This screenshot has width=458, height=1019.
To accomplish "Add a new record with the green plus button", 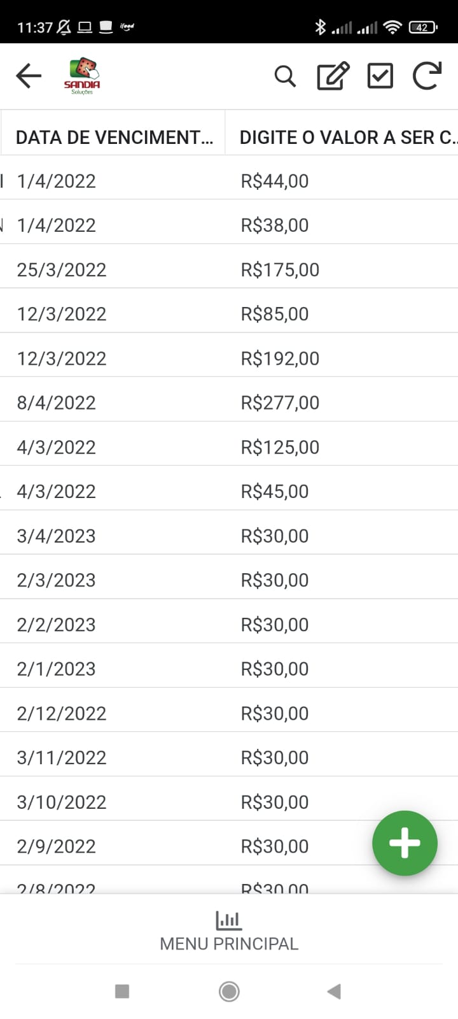I will 405,843.
